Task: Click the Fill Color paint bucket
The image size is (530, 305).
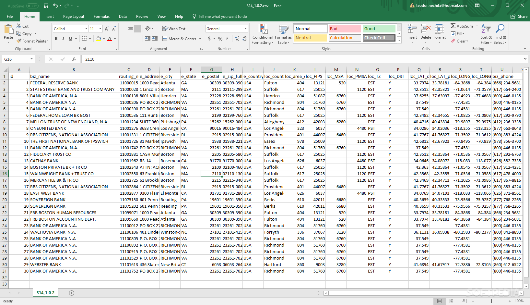Action: pyautogui.click(x=99, y=39)
